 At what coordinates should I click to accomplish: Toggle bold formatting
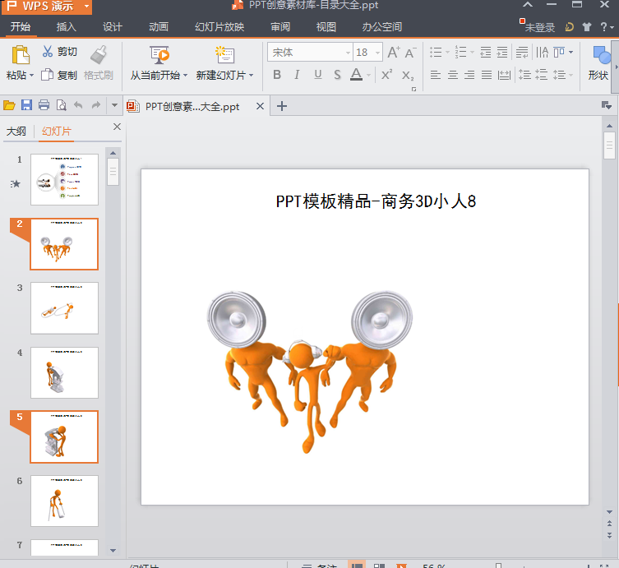pos(277,75)
